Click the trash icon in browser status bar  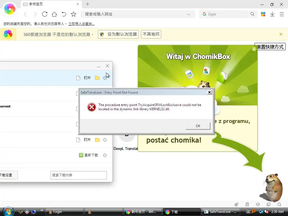click(247, 204)
